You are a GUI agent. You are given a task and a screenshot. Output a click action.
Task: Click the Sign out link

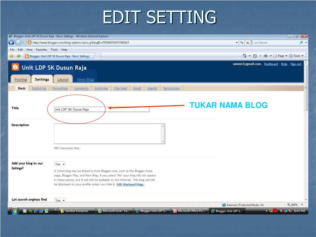pos(296,64)
